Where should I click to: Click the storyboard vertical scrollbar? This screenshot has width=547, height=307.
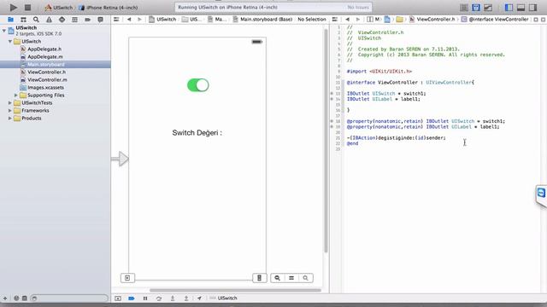pyautogui.click(x=326, y=141)
